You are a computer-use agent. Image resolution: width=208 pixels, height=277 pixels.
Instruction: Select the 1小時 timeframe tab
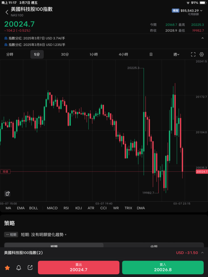point(94,54)
